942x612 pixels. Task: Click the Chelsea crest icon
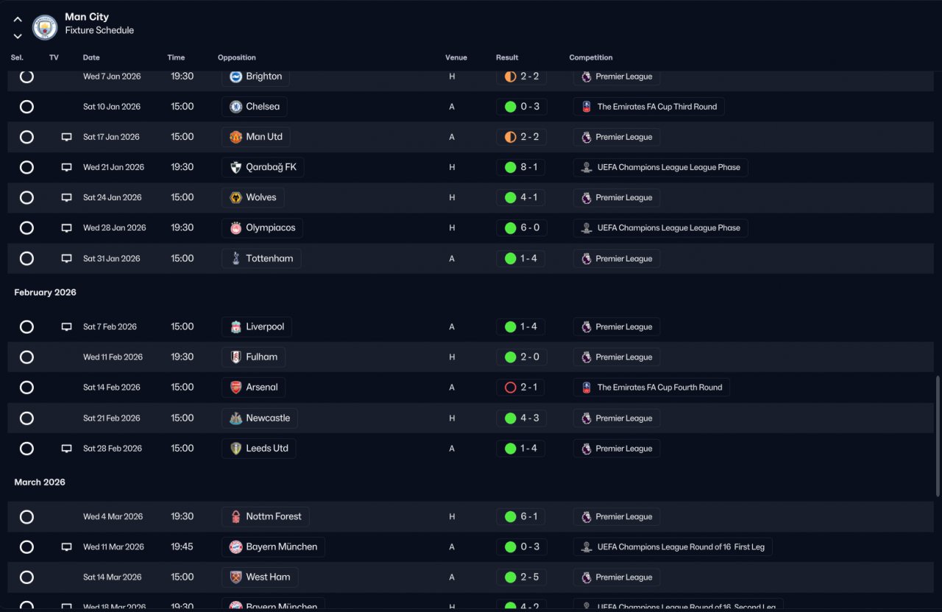click(235, 107)
